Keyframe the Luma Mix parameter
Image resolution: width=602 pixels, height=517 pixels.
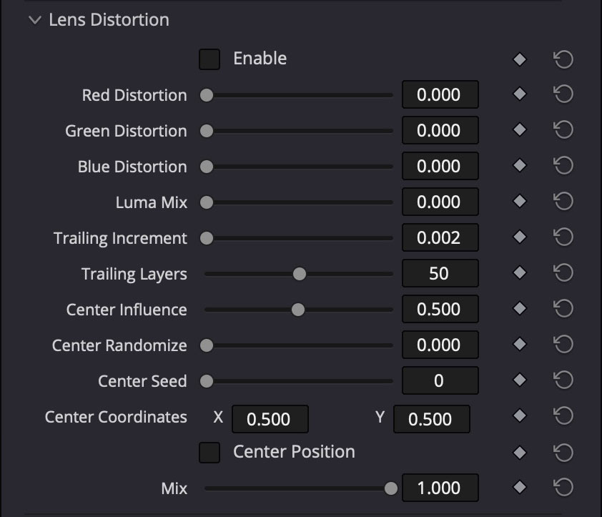[519, 202]
